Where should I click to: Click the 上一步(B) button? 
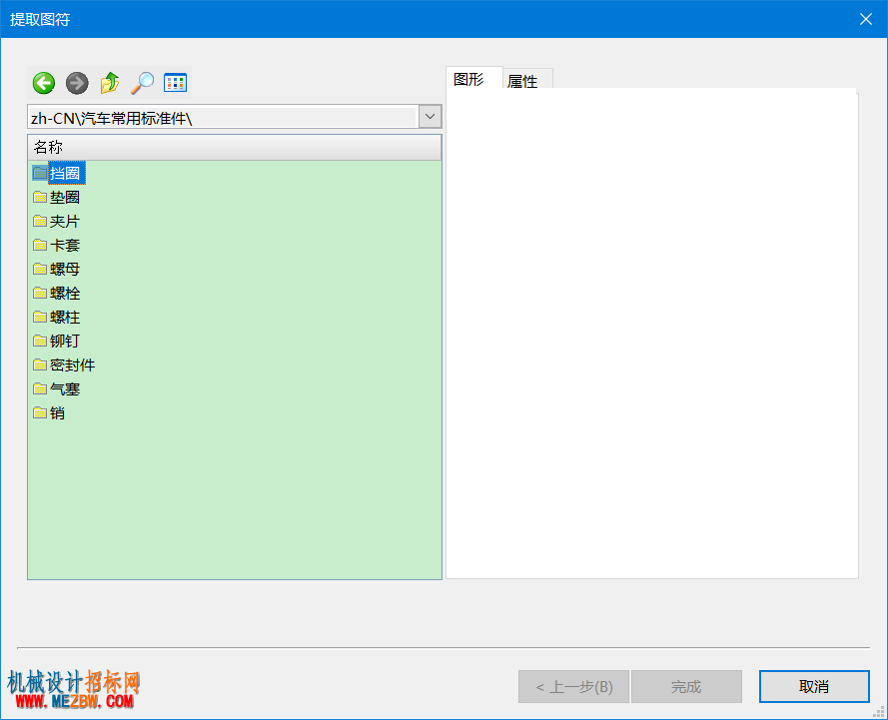573,687
